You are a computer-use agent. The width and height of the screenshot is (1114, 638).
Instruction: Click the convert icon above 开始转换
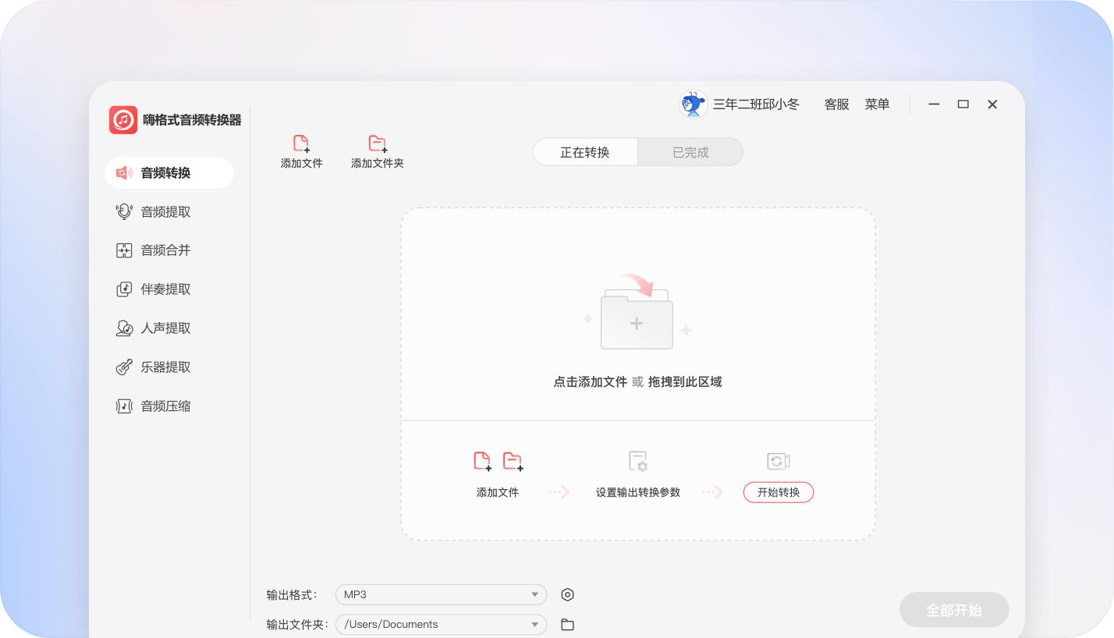779,462
